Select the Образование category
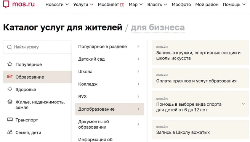Screen dimensions: 250x142 (37, 77)
